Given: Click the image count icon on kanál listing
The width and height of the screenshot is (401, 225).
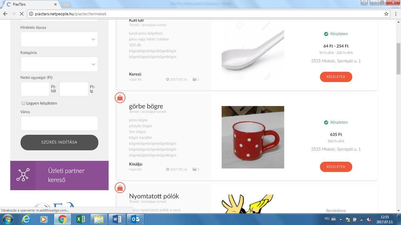Looking at the screenshot, I should click(194, 79).
